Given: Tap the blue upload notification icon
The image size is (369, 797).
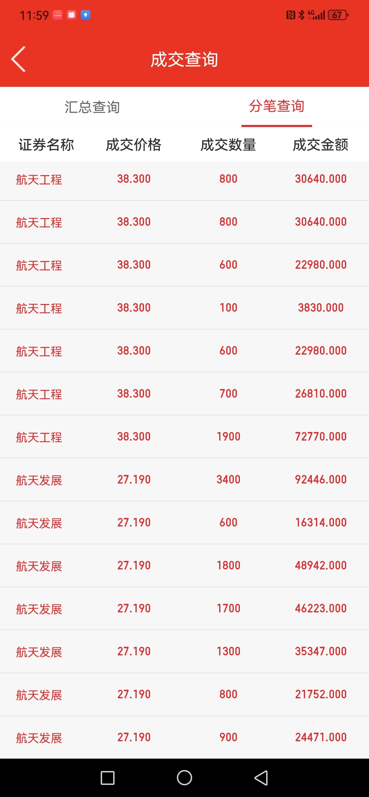Looking at the screenshot, I should 85,15.
